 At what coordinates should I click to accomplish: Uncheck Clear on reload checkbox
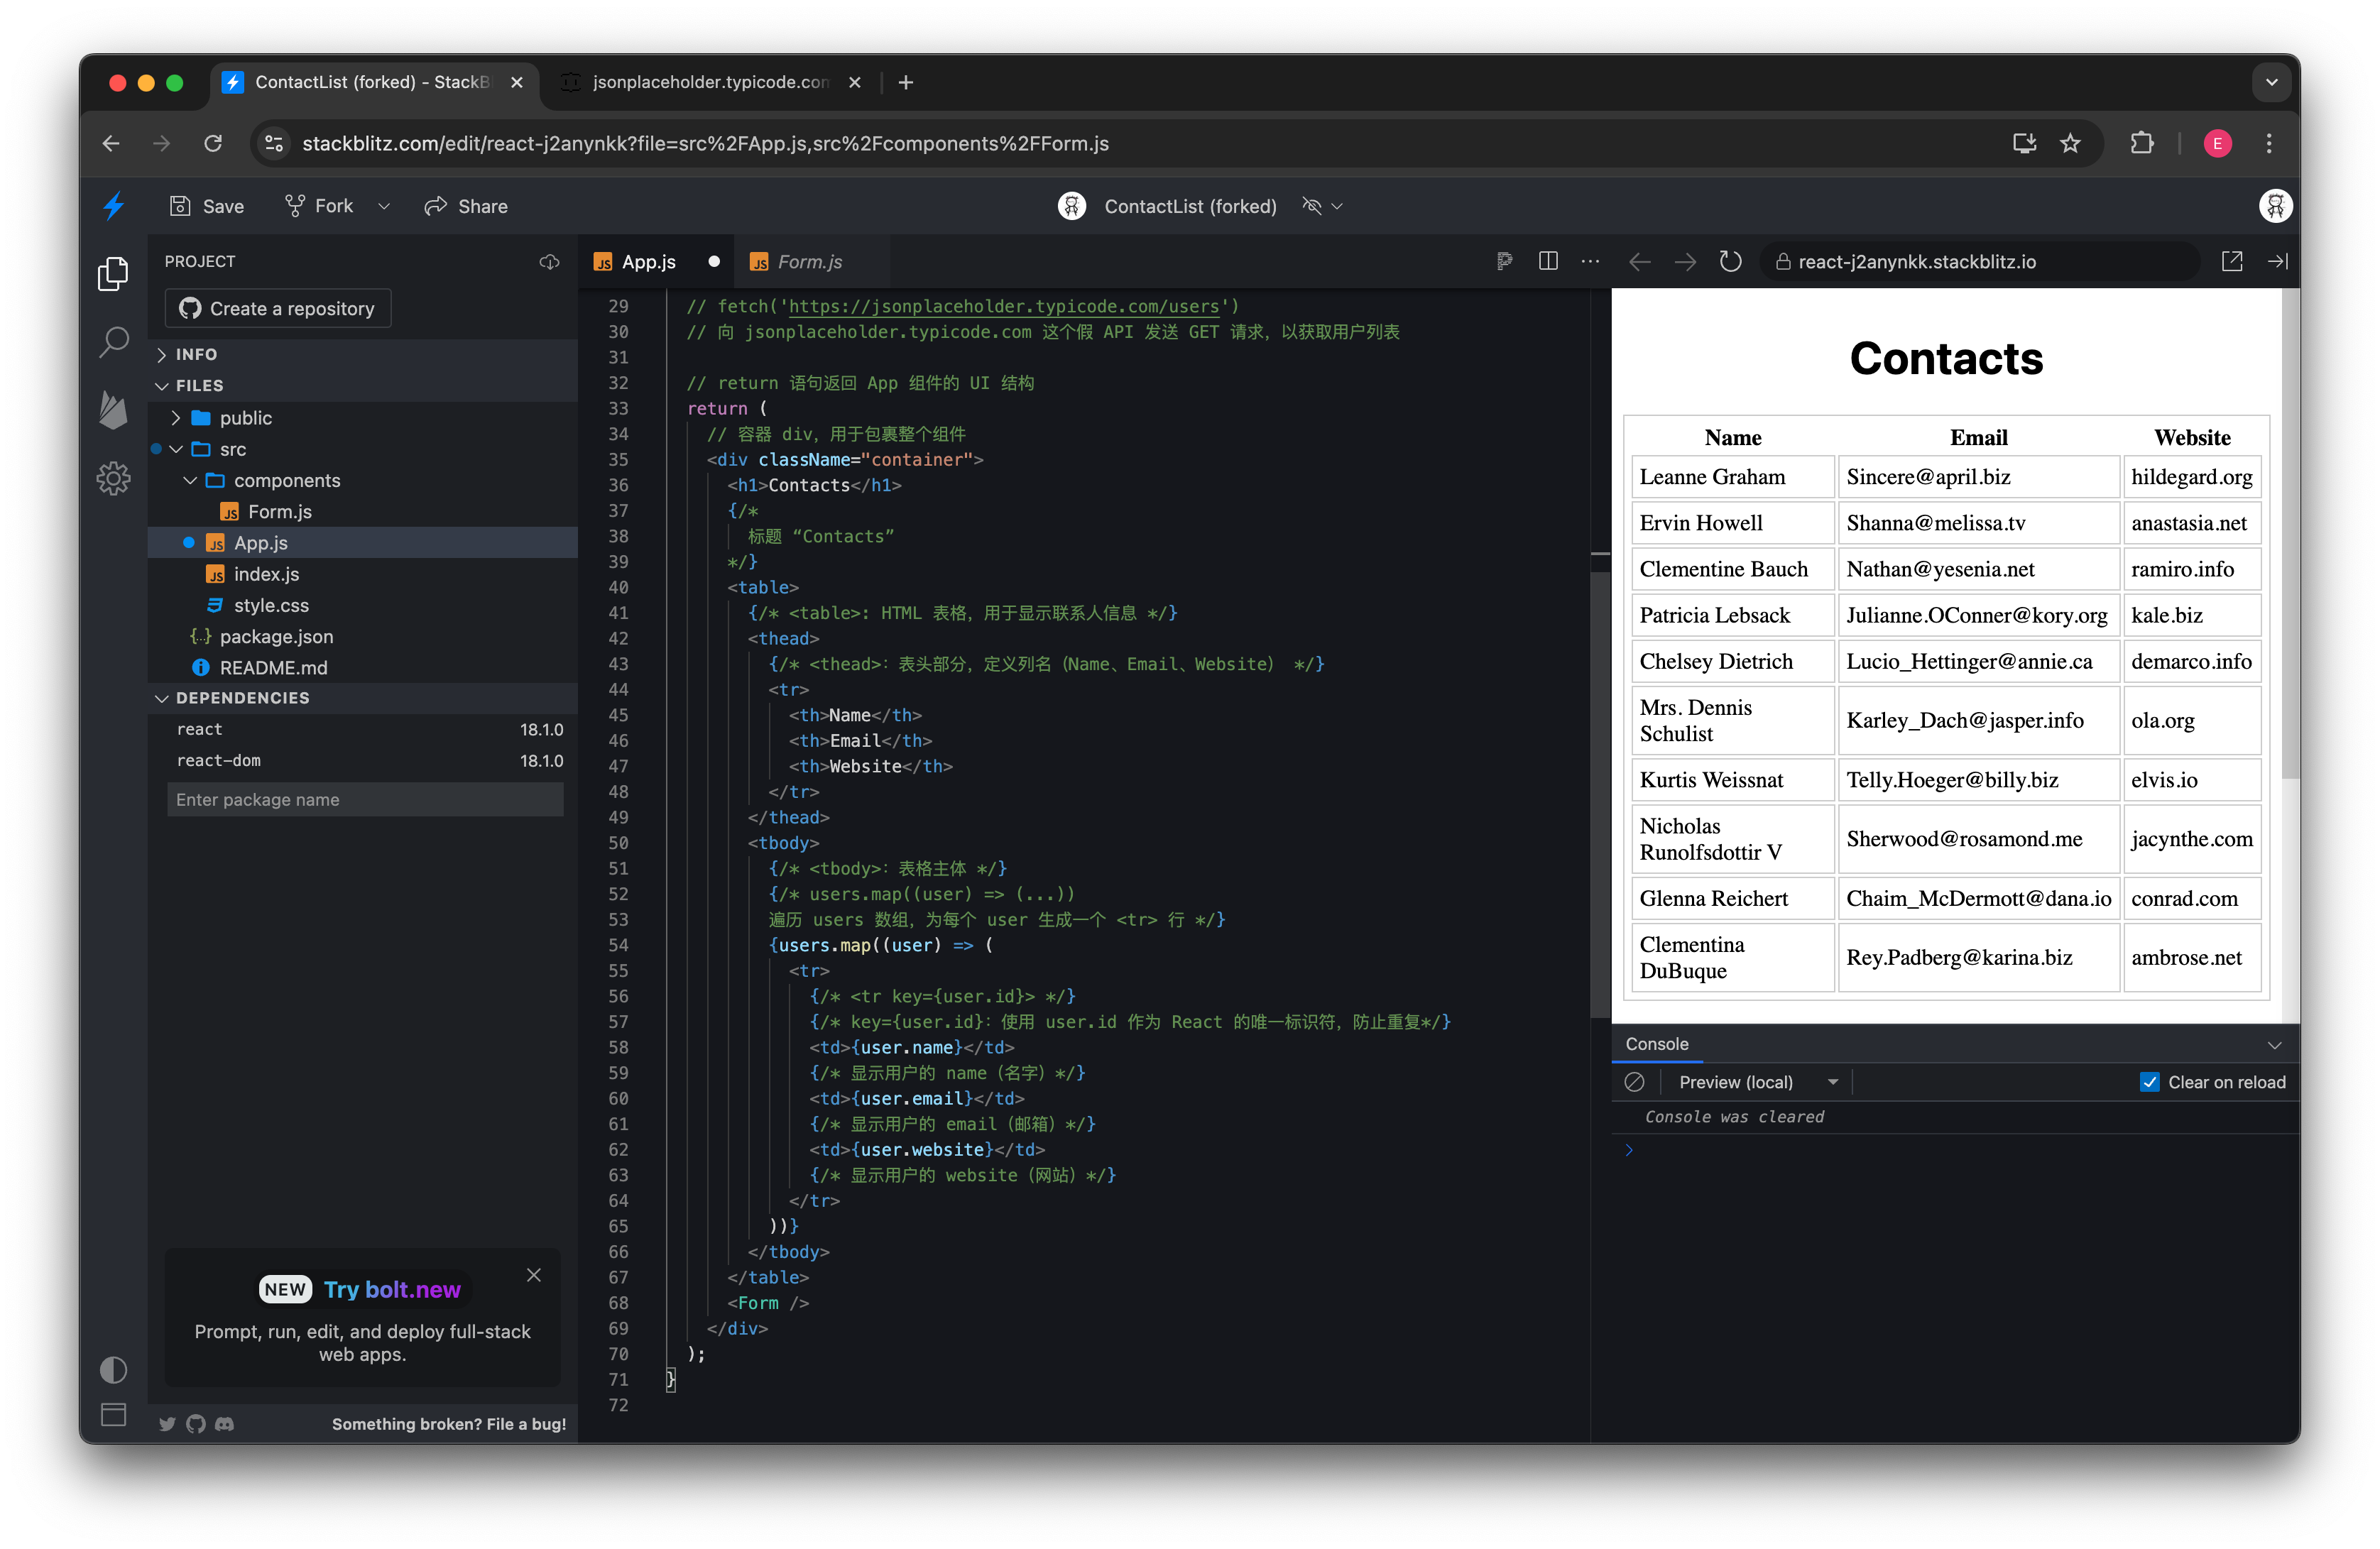pos(2149,1082)
